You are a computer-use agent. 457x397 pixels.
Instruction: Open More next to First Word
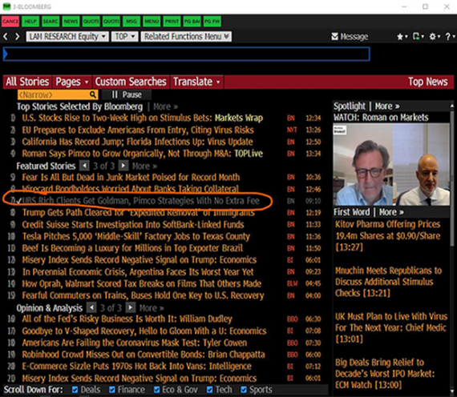(391, 212)
